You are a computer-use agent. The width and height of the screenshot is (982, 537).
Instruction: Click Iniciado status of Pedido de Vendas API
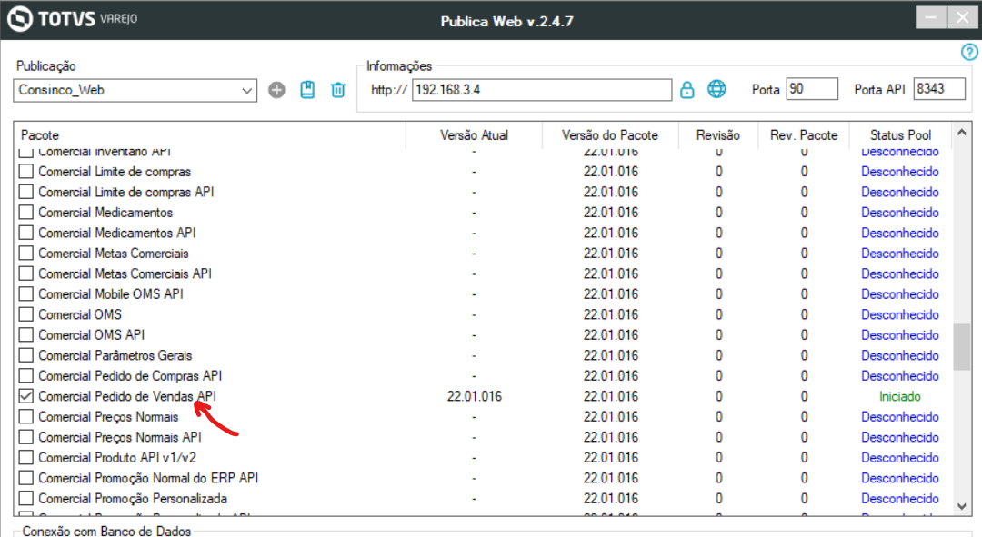tap(900, 396)
